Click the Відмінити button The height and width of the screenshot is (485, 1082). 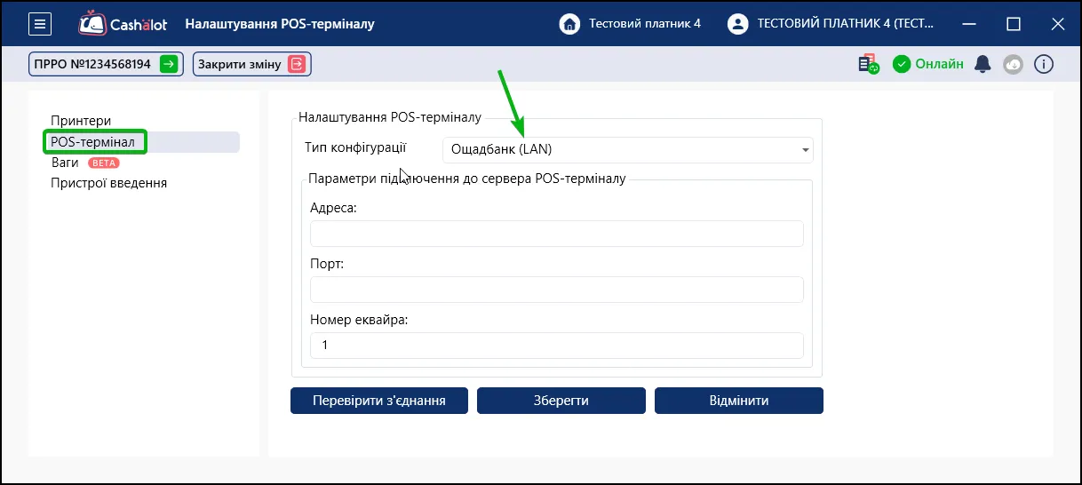point(739,401)
